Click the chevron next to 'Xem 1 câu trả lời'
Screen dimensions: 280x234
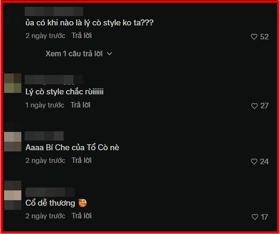[110, 54]
